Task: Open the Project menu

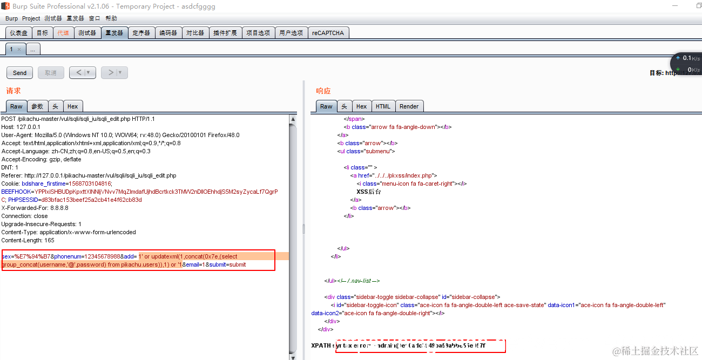Action: click(x=31, y=18)
